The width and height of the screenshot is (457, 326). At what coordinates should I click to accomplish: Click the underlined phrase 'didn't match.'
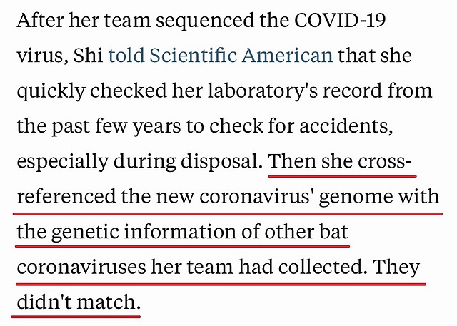pyautogui.click(x=79, y=302)
